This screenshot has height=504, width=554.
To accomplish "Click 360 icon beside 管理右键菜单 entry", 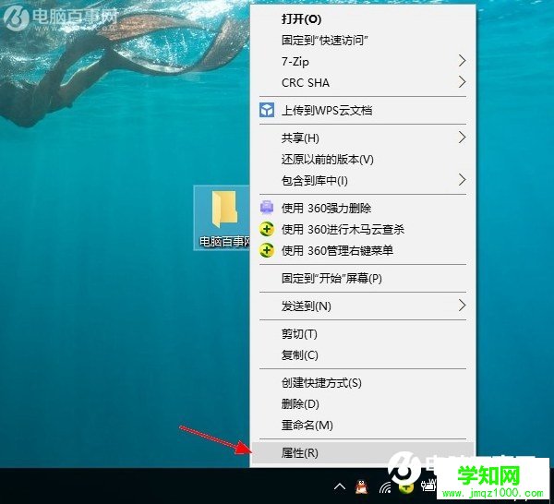I will (267, 251).
